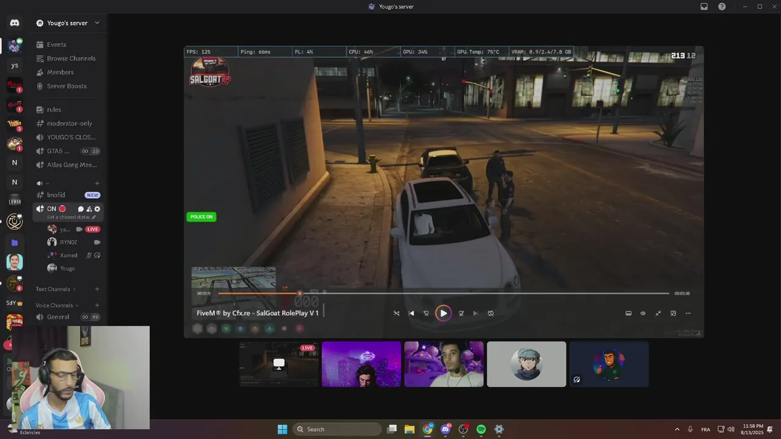This screenshot has width=781, height=439.
Task: Open the taskbar clock showing 11:58 PM
Action: click(x=753, y=429)
